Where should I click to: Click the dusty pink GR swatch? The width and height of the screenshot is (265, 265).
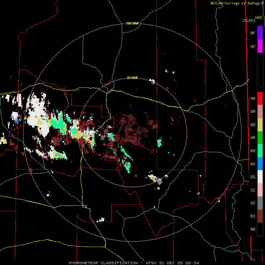click(x=260, y=112)
